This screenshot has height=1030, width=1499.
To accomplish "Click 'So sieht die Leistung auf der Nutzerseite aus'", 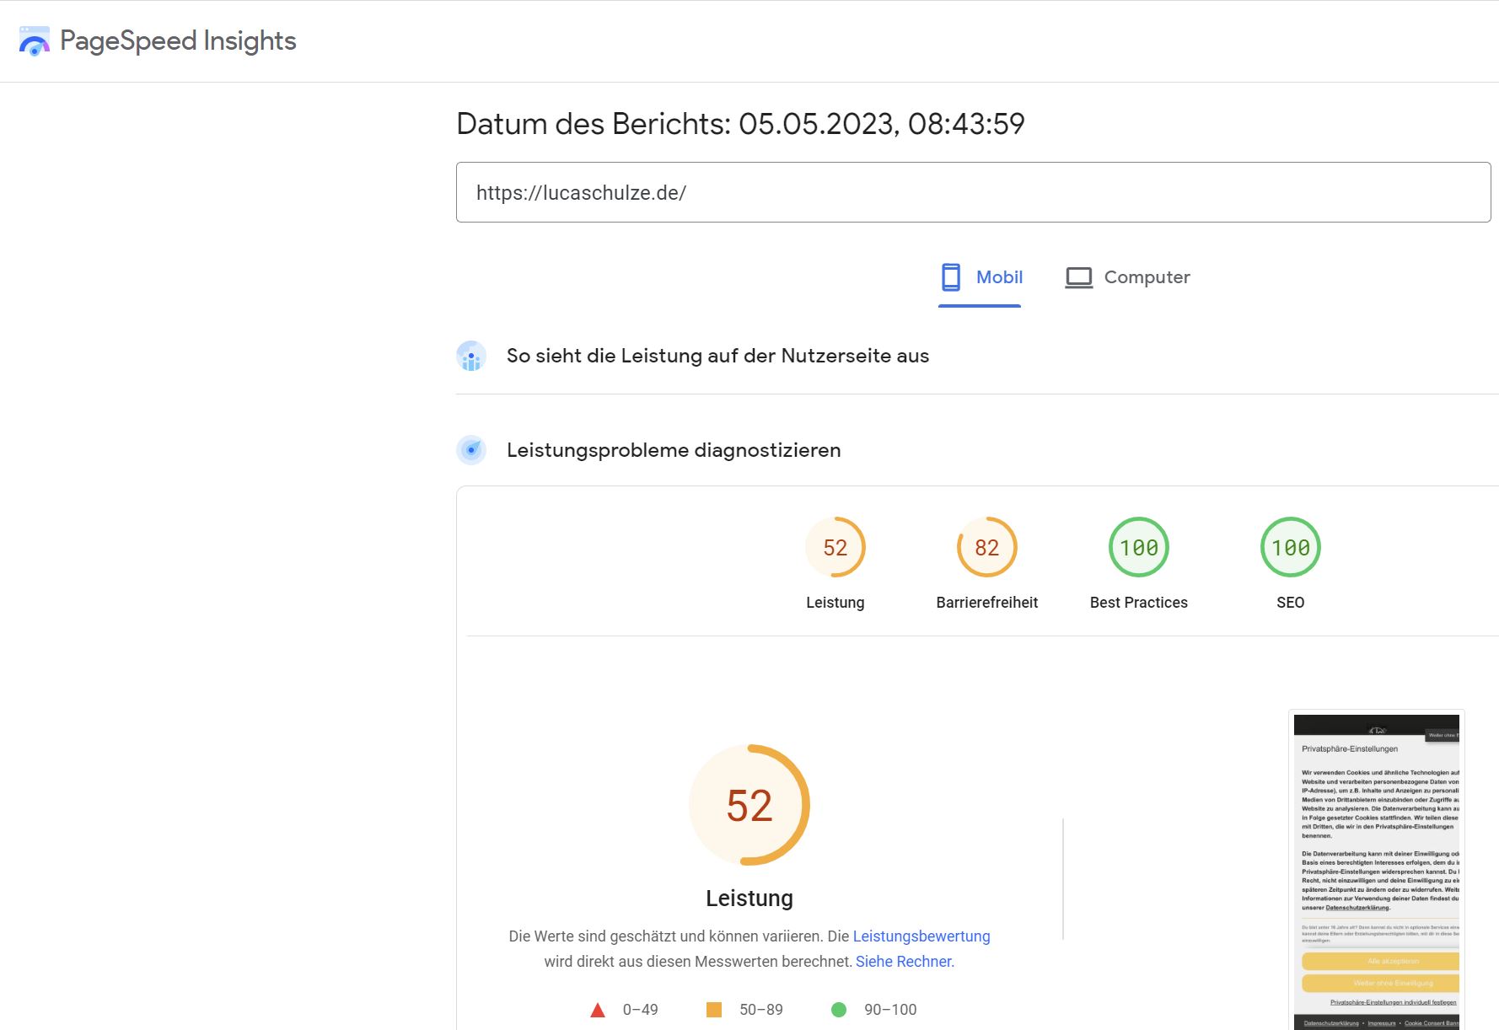I will click(717, 356).
